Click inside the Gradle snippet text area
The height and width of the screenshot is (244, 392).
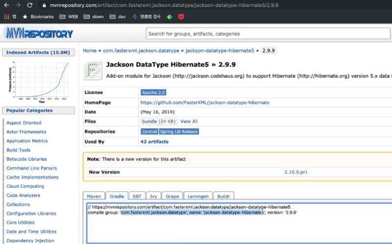pyautogui.click(x=239, y=223)
